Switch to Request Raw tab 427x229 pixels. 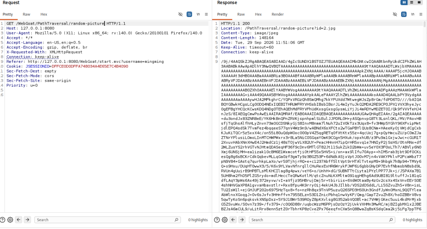(x=26, y=15)
